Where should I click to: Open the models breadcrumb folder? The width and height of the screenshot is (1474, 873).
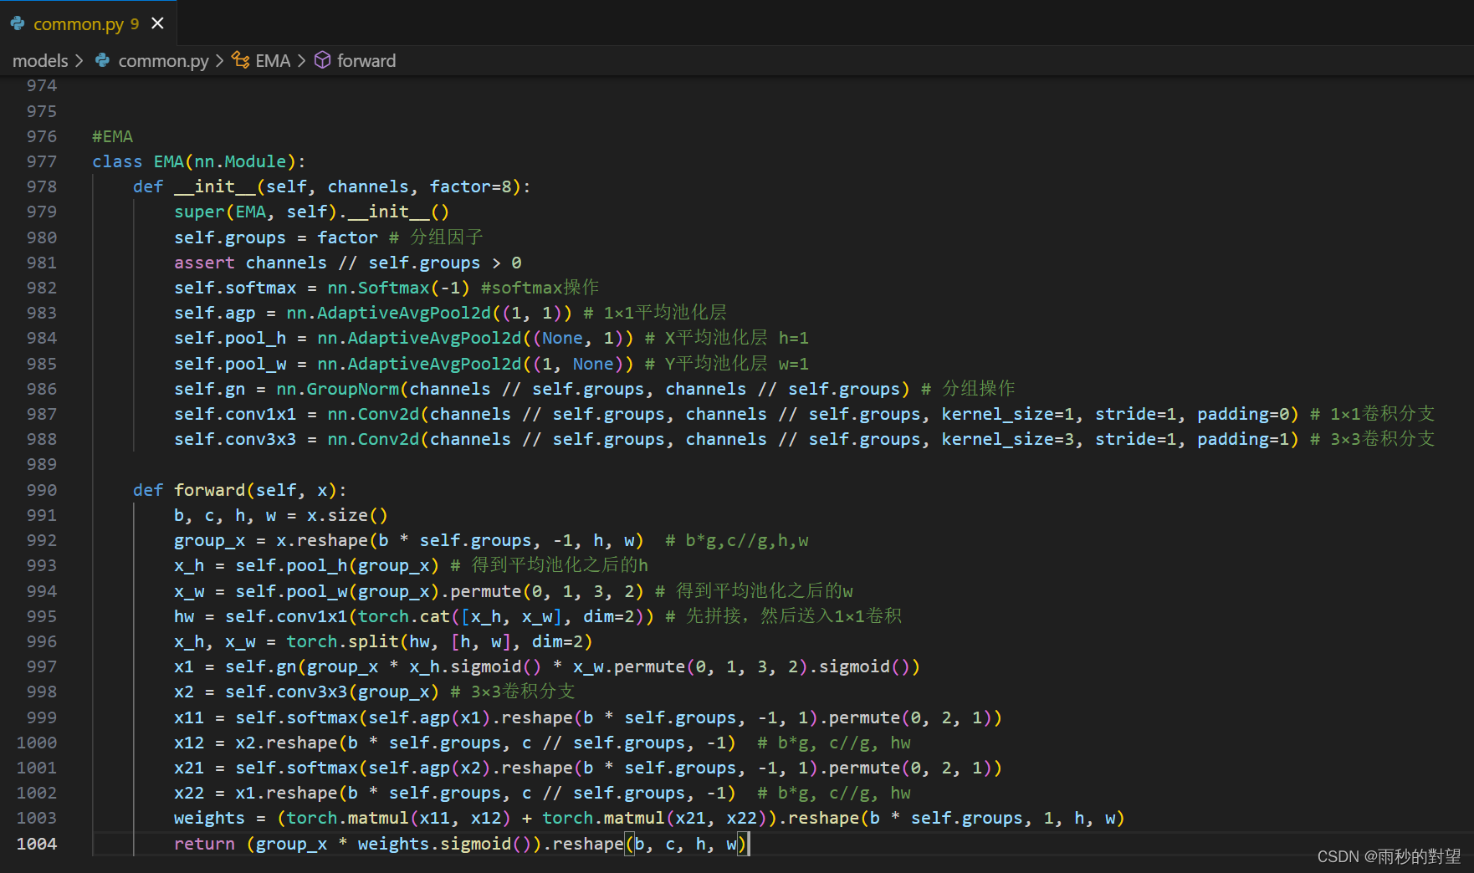(40, 61)
